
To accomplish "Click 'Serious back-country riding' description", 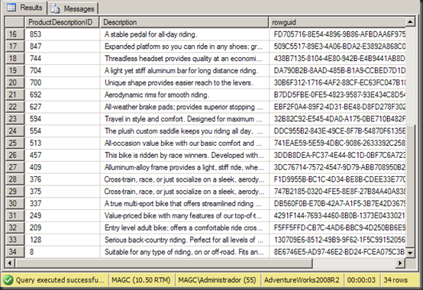I will [x=184, y=240].
